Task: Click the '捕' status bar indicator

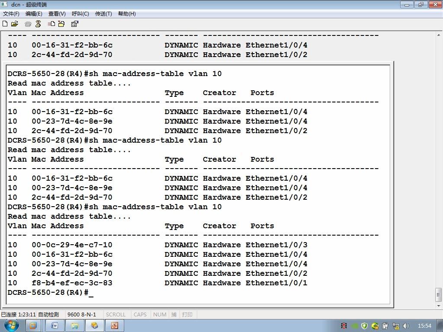Action: point(174,314)
